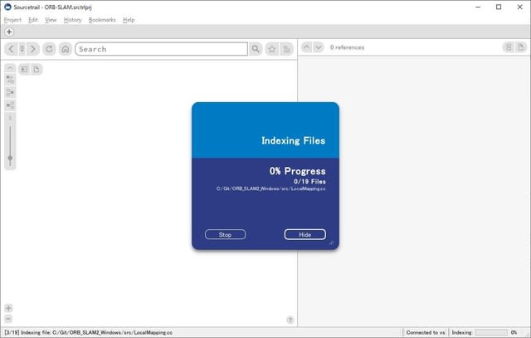Bookmark current node with star icon

click(x=271, y=49)
